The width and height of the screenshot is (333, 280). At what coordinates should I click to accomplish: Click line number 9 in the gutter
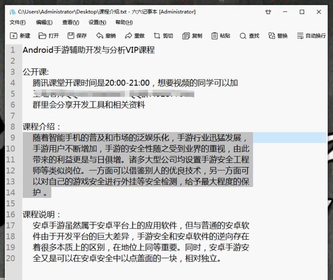tap(12, 138)
